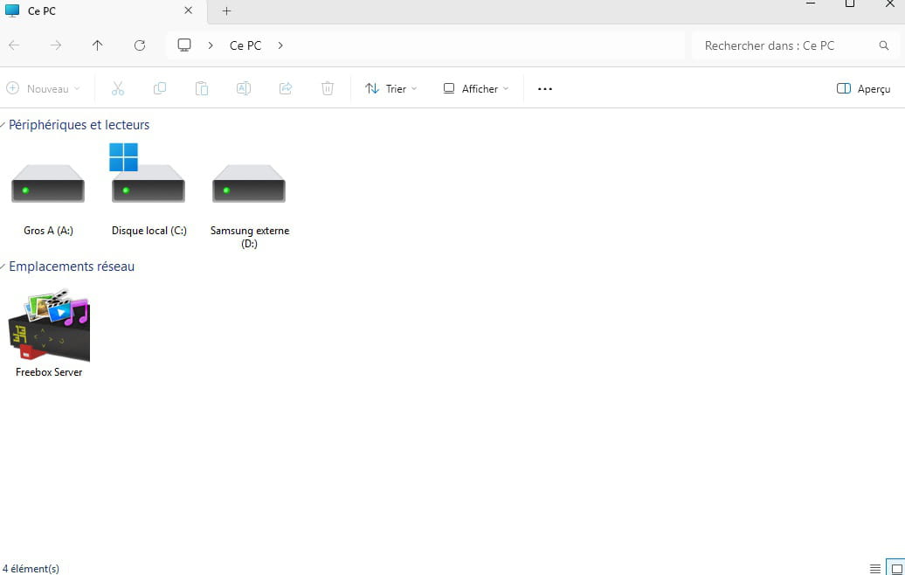Add a new tab with plus button
This screenshot has width=905, height=575.
pos(227,11)
